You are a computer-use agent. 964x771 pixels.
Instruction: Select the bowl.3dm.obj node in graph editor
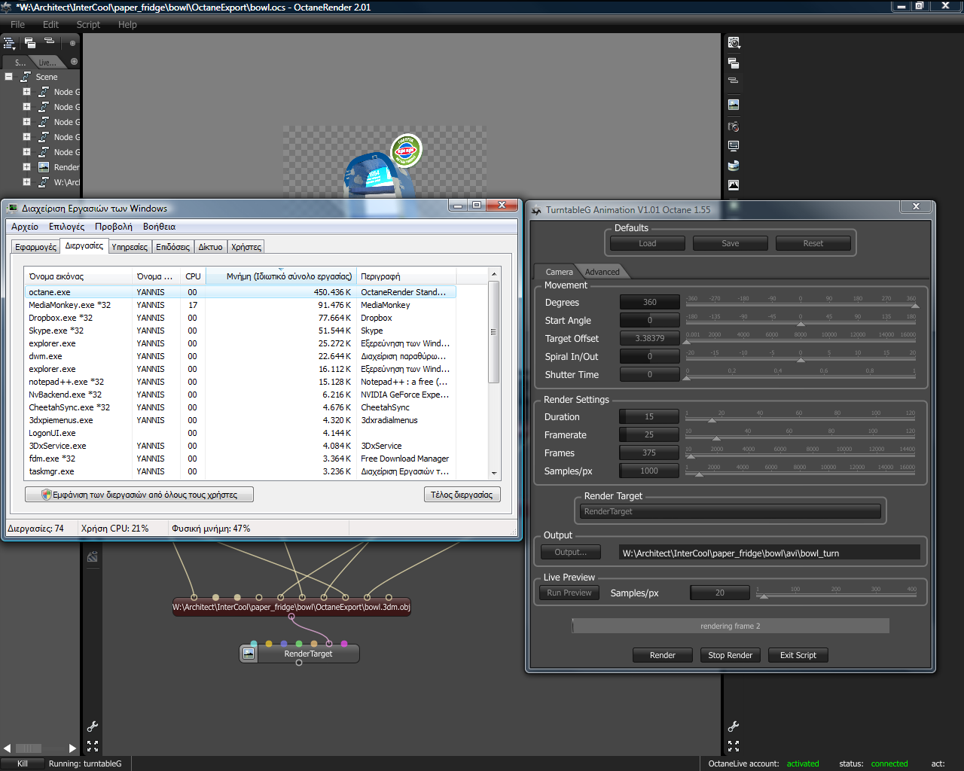(291, 607)
